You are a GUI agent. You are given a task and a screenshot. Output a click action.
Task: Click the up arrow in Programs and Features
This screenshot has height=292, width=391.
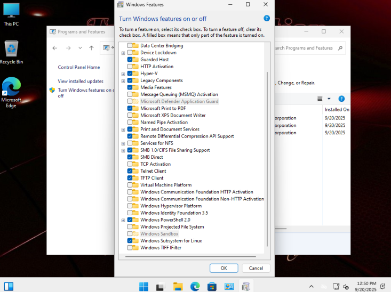(x=92, y=48)
